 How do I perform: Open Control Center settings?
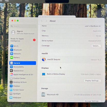click(23, 78)
